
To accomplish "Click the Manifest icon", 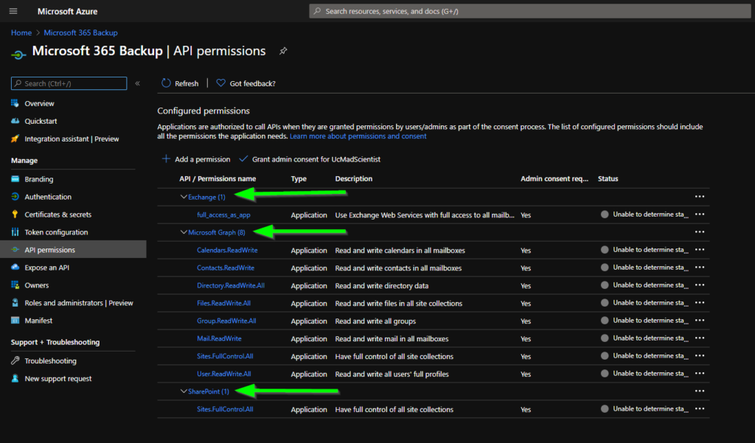I will (15, 320).
